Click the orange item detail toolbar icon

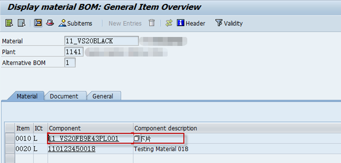(x=38, y=23)
